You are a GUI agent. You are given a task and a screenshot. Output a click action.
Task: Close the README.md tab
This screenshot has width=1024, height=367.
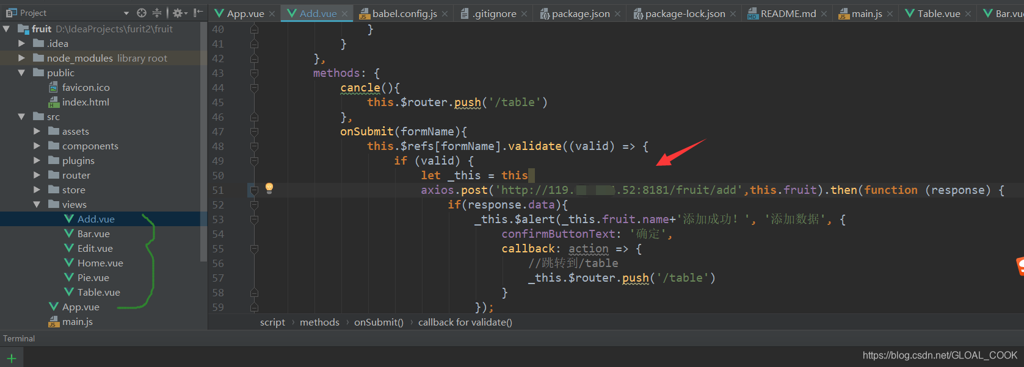pos(824,14)
